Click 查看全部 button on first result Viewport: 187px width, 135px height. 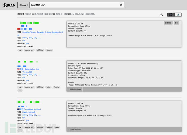[168, 23]
